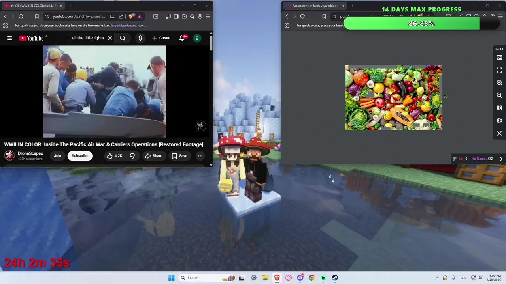Open Brave Rewards triangle icon
Image resolution: width=506 pixels, height=284 pixels.
140,16
